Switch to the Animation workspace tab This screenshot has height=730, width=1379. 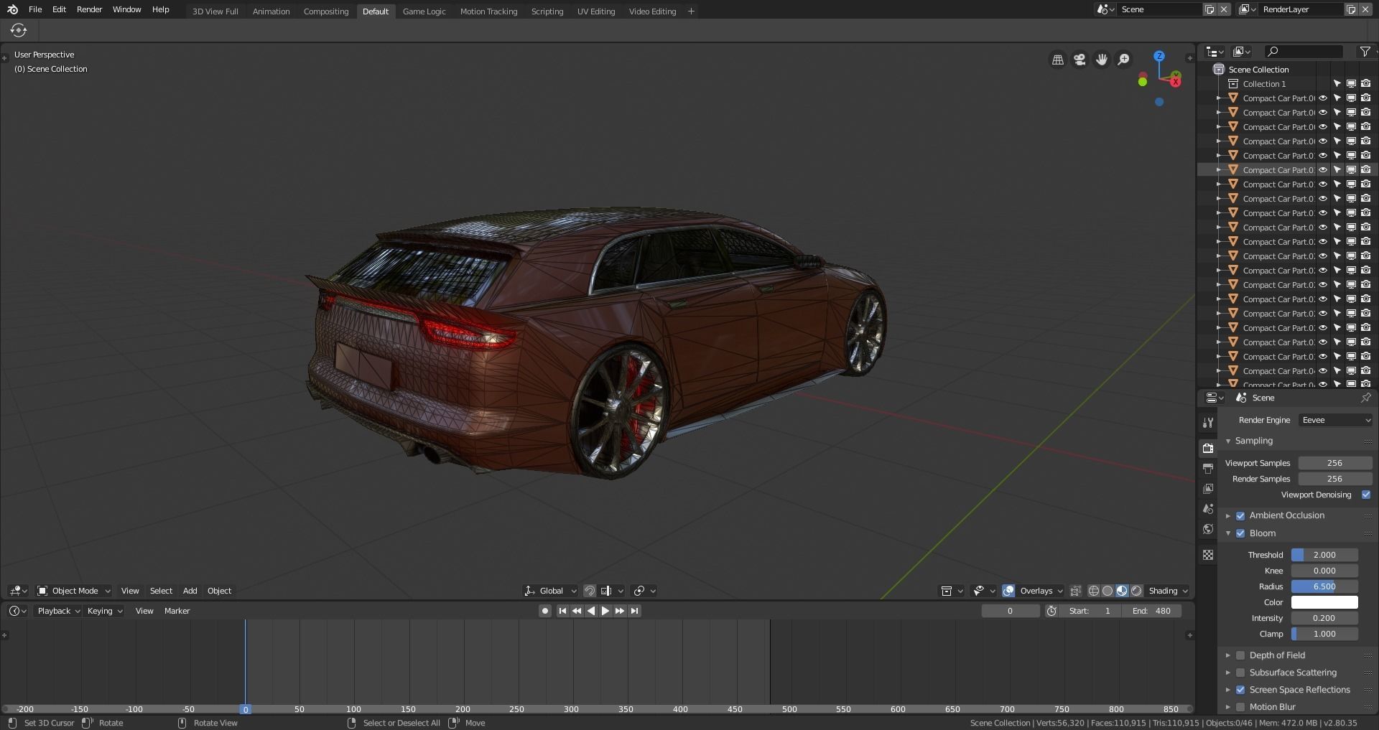pyautogui.click(x=271, y=11)
